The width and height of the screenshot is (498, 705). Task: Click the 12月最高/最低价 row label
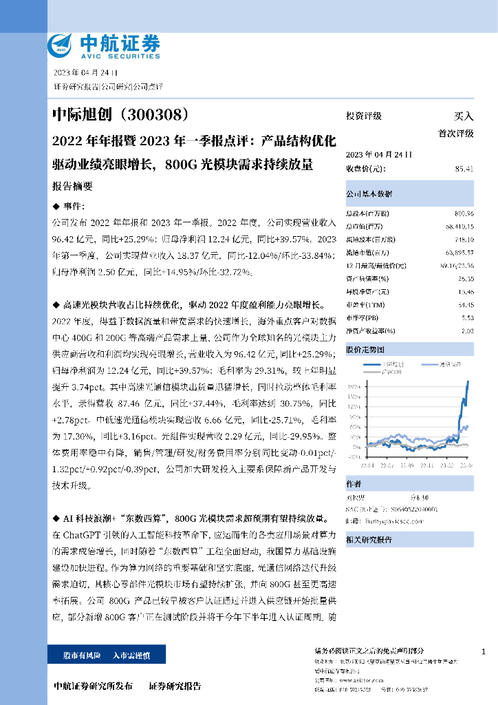tap(376, 266)
